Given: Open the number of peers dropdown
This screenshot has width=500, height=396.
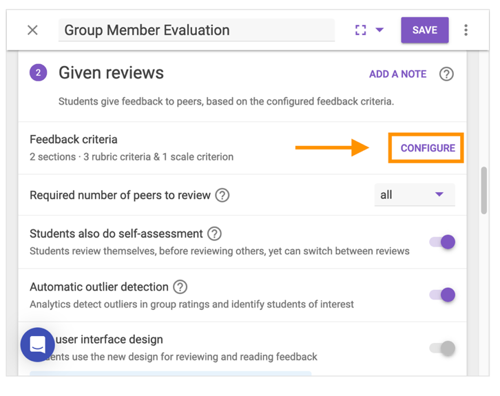Looking at the screenshot, I should click(414, 195).
